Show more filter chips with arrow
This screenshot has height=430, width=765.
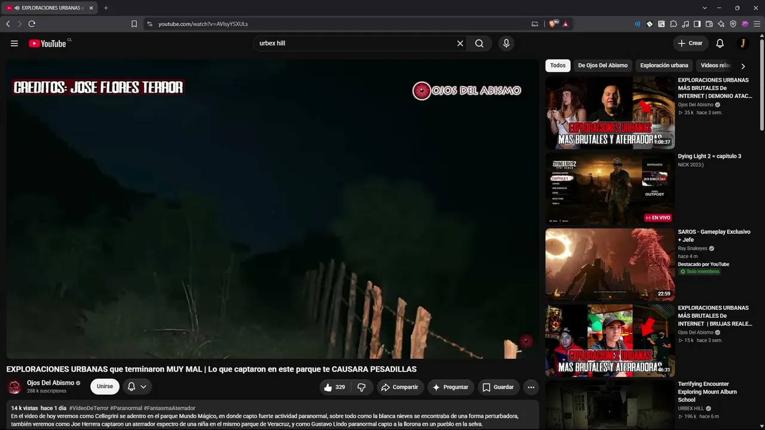point(743,66)
